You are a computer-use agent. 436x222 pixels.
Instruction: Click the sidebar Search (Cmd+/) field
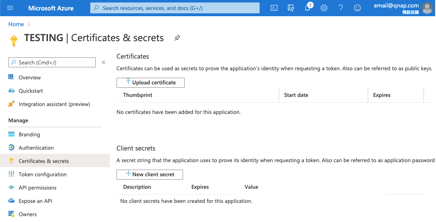click(x=52, y=62)
